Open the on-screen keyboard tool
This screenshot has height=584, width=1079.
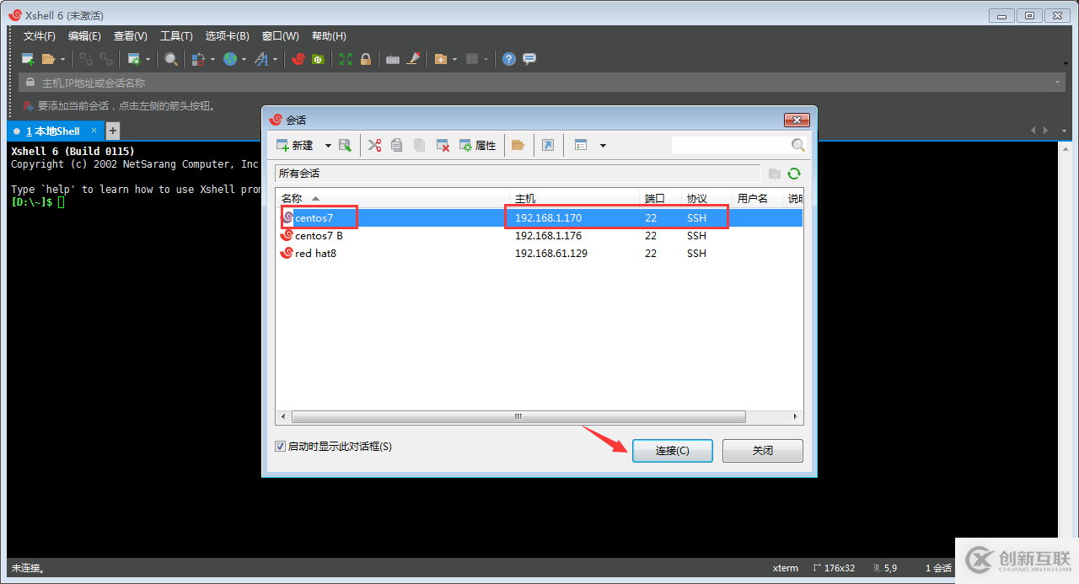(x=392, y=59)
